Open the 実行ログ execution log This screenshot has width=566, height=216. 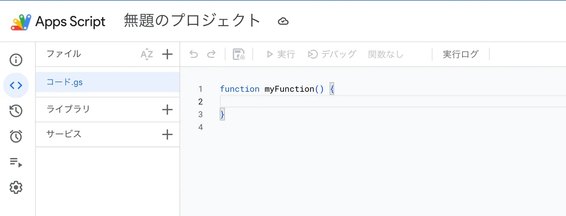(460, 54)
